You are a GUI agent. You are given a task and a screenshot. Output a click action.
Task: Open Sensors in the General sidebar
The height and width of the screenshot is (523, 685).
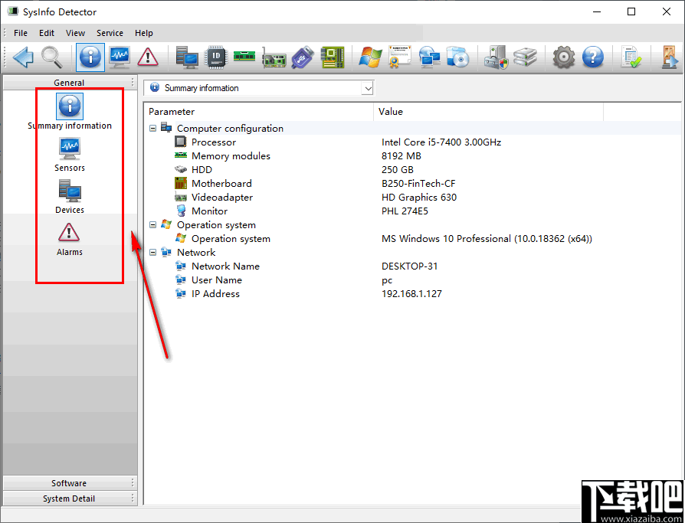point(70,154)
